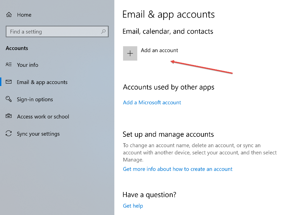Click the Sign-in options key icon
This screenshot has height=215, width=286.
click(x=8, y=99)
